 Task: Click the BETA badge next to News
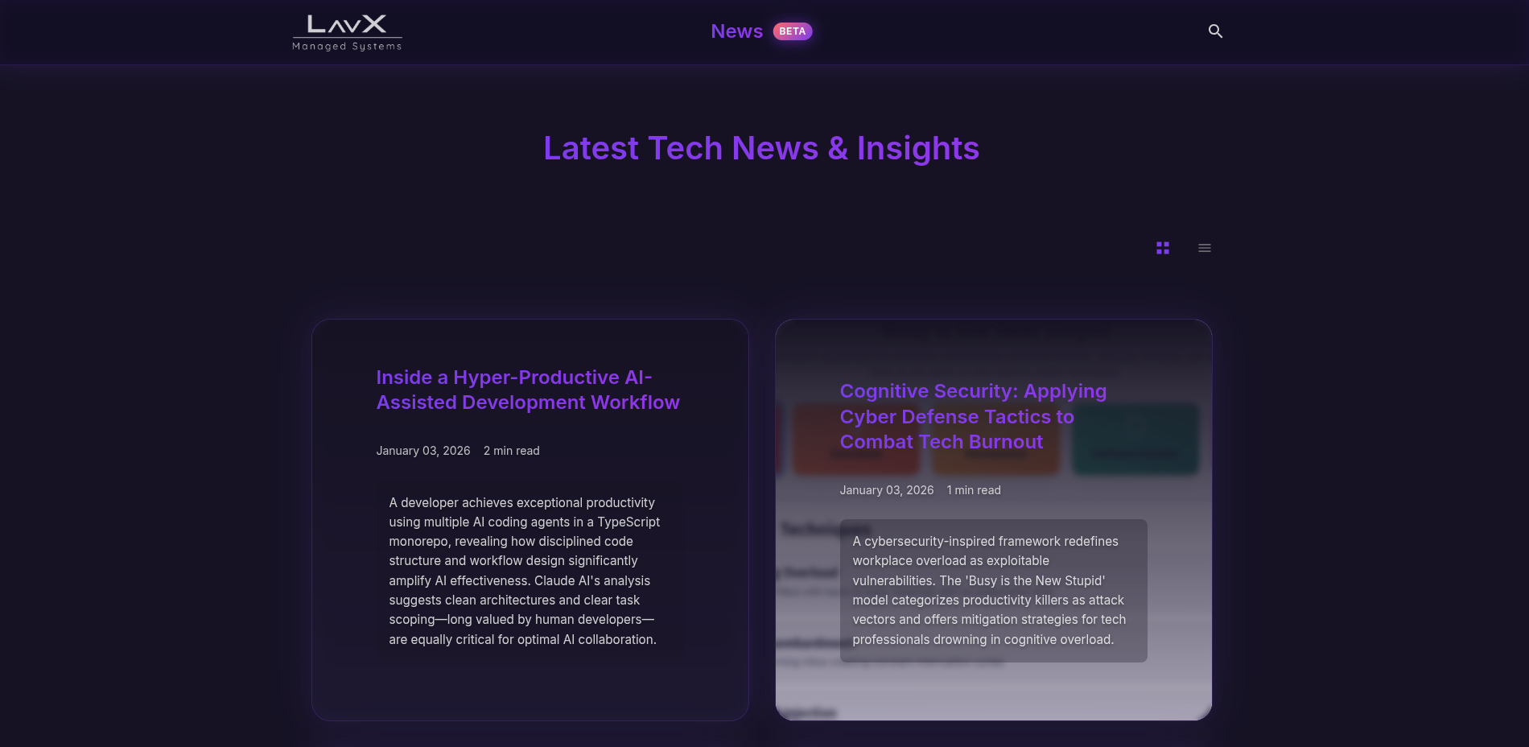[x=793, y=31]
